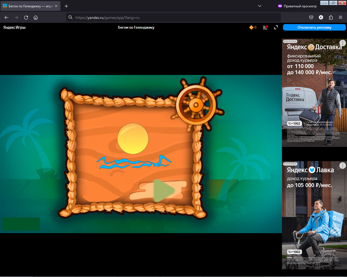Go to Яндекс Игры home logo
The height and width of the screenshot is (277, 347).
14,27
